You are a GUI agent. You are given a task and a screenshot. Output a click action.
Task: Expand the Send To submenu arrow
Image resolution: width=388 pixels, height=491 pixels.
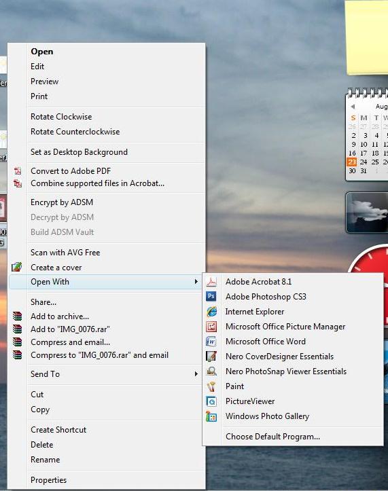pos(196,374)
